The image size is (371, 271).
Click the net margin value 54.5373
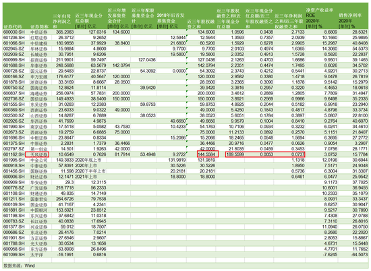(360, 49)
